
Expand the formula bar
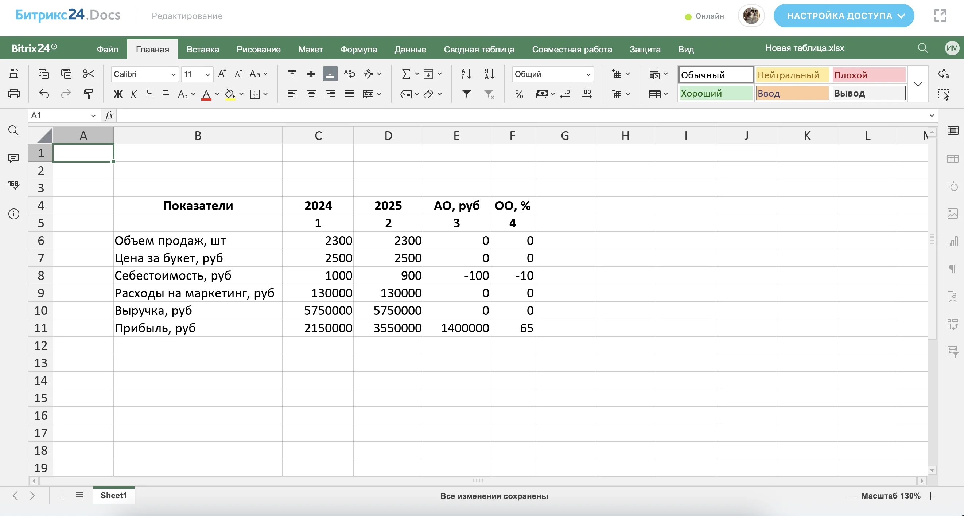click(932, 116)
